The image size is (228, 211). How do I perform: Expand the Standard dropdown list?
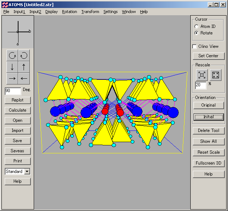coord(27,171)
